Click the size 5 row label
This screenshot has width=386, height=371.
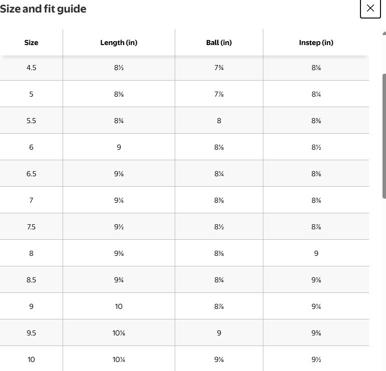[31, 94]
